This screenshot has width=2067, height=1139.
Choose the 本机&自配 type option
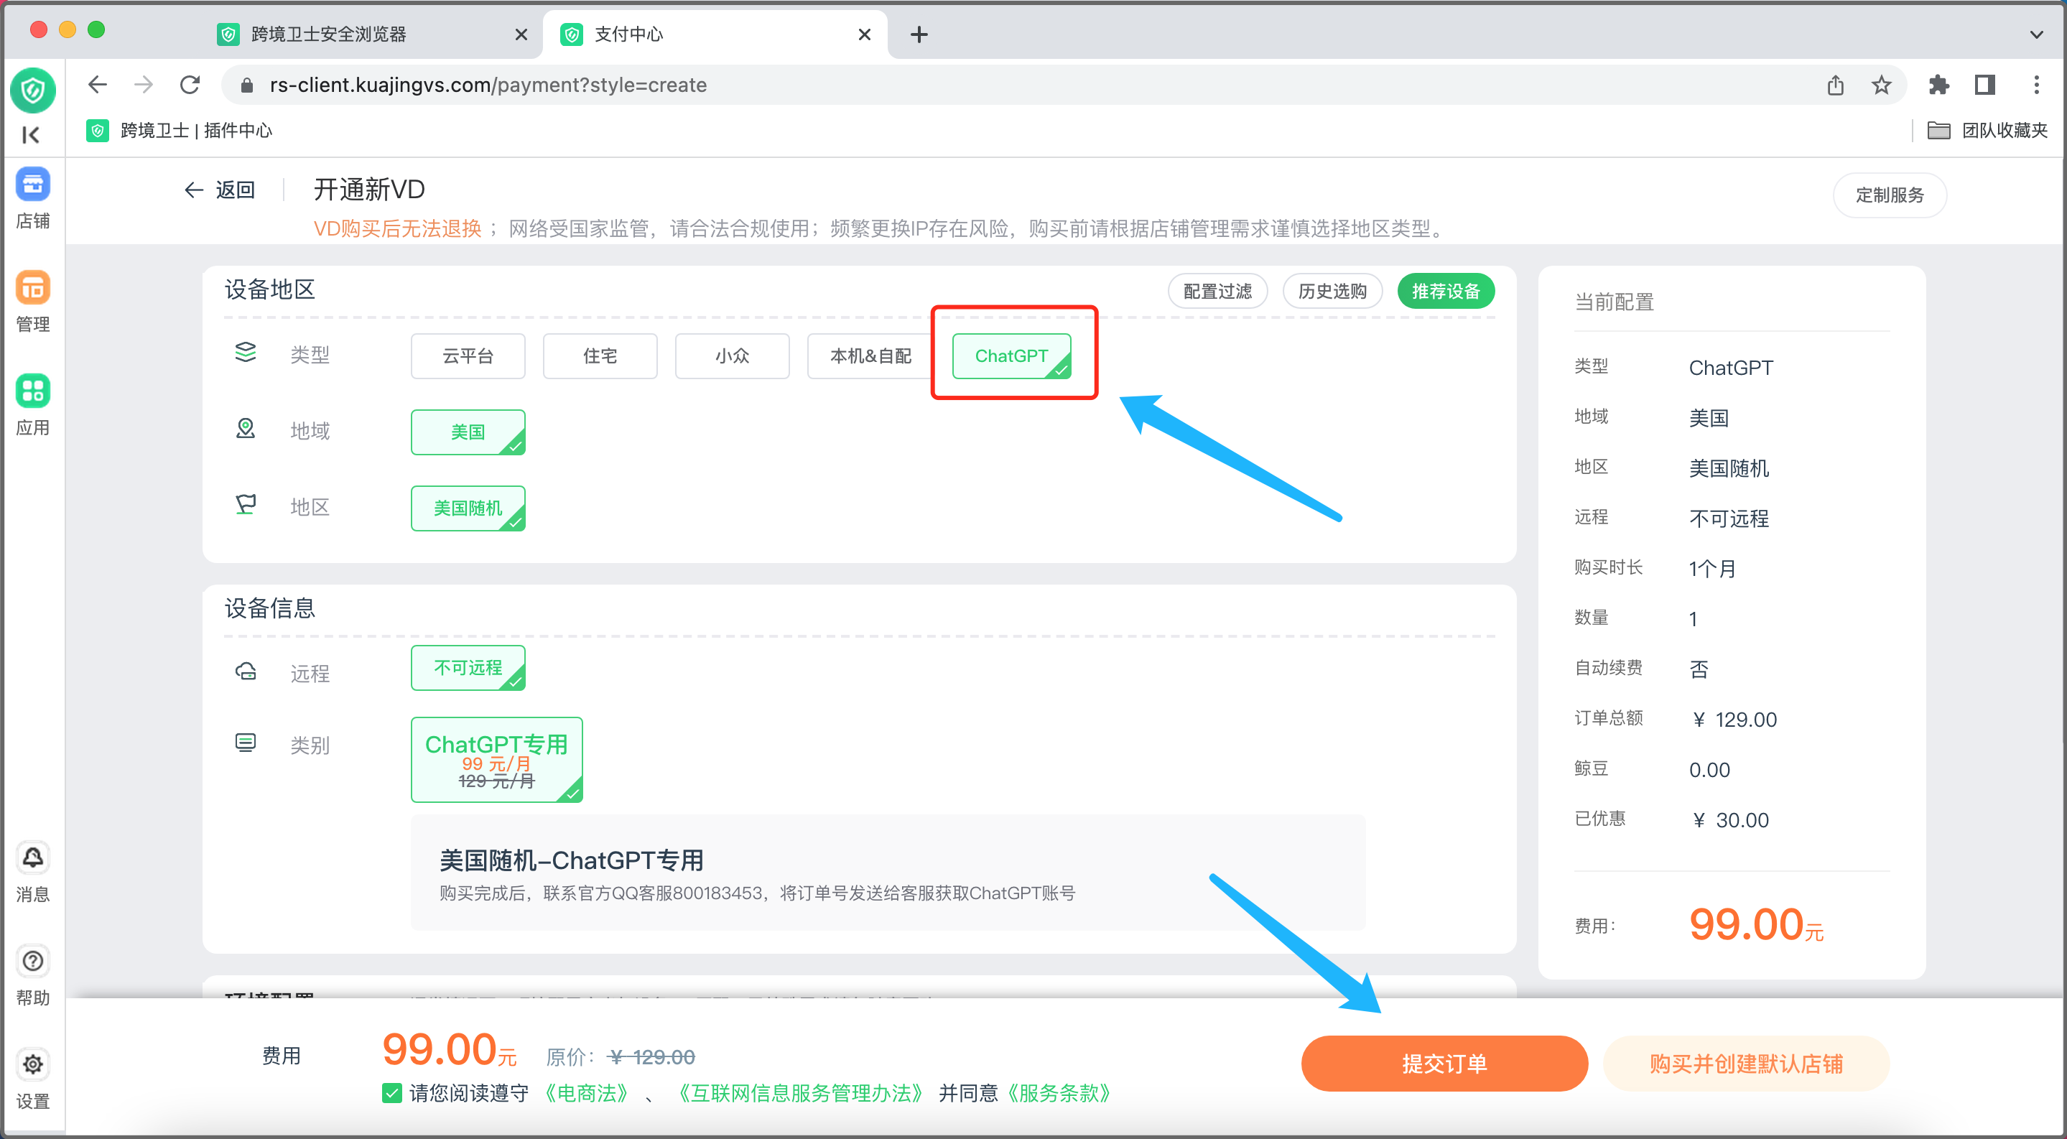tap(870, 356)
